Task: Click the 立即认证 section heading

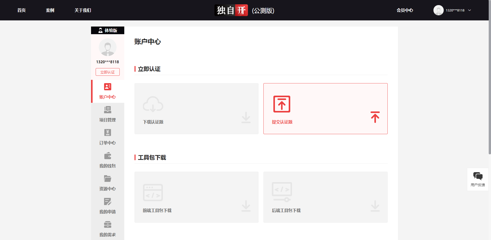Action: coord(149,69)
